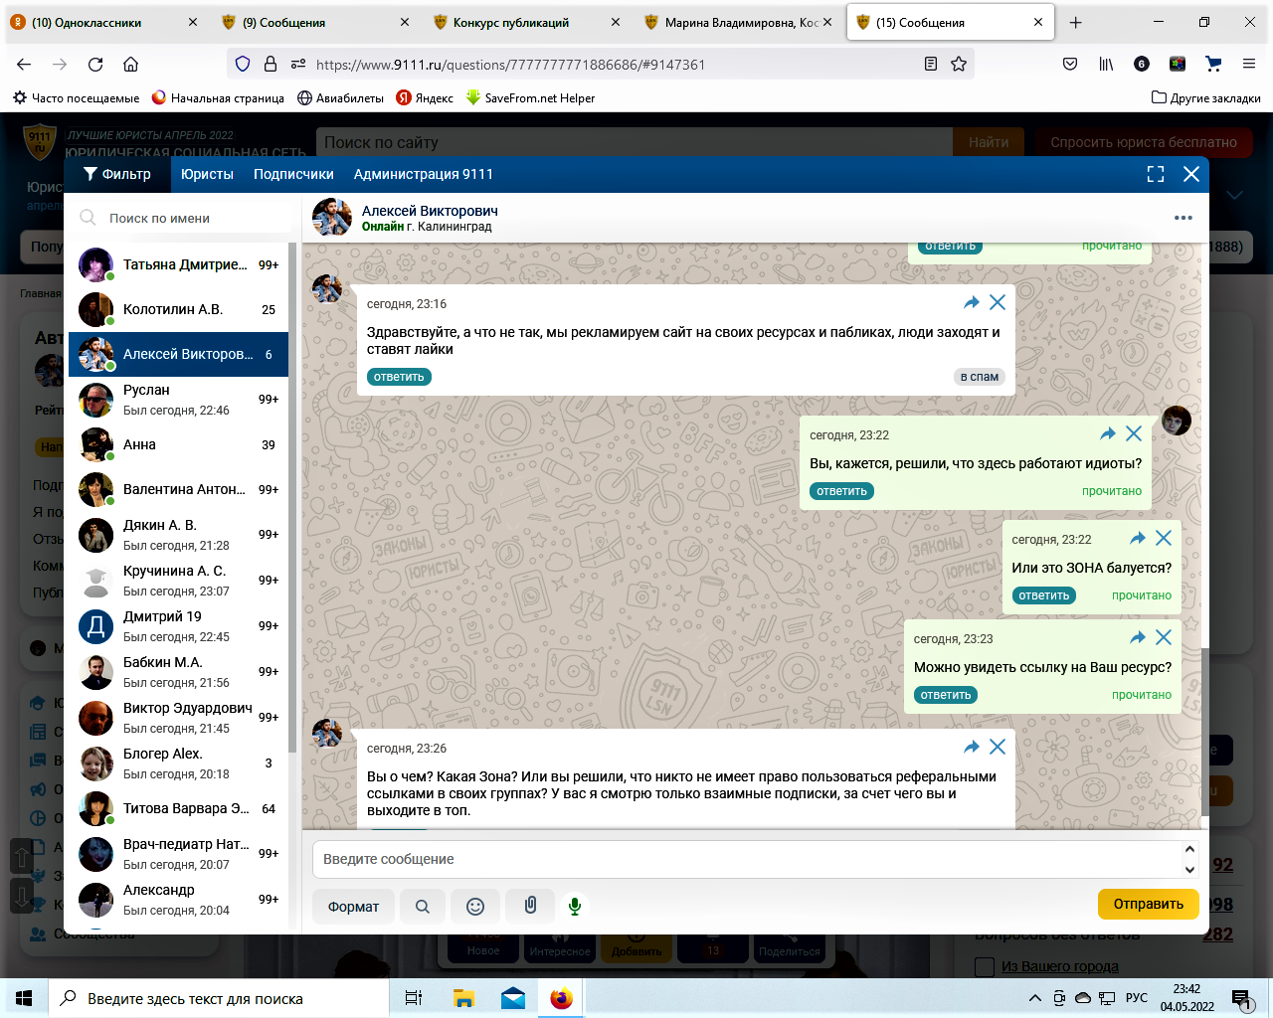Delete the 23:26 message with X icon
The width and height of the screenshot is (1273, 1018).
pos(998,747)
